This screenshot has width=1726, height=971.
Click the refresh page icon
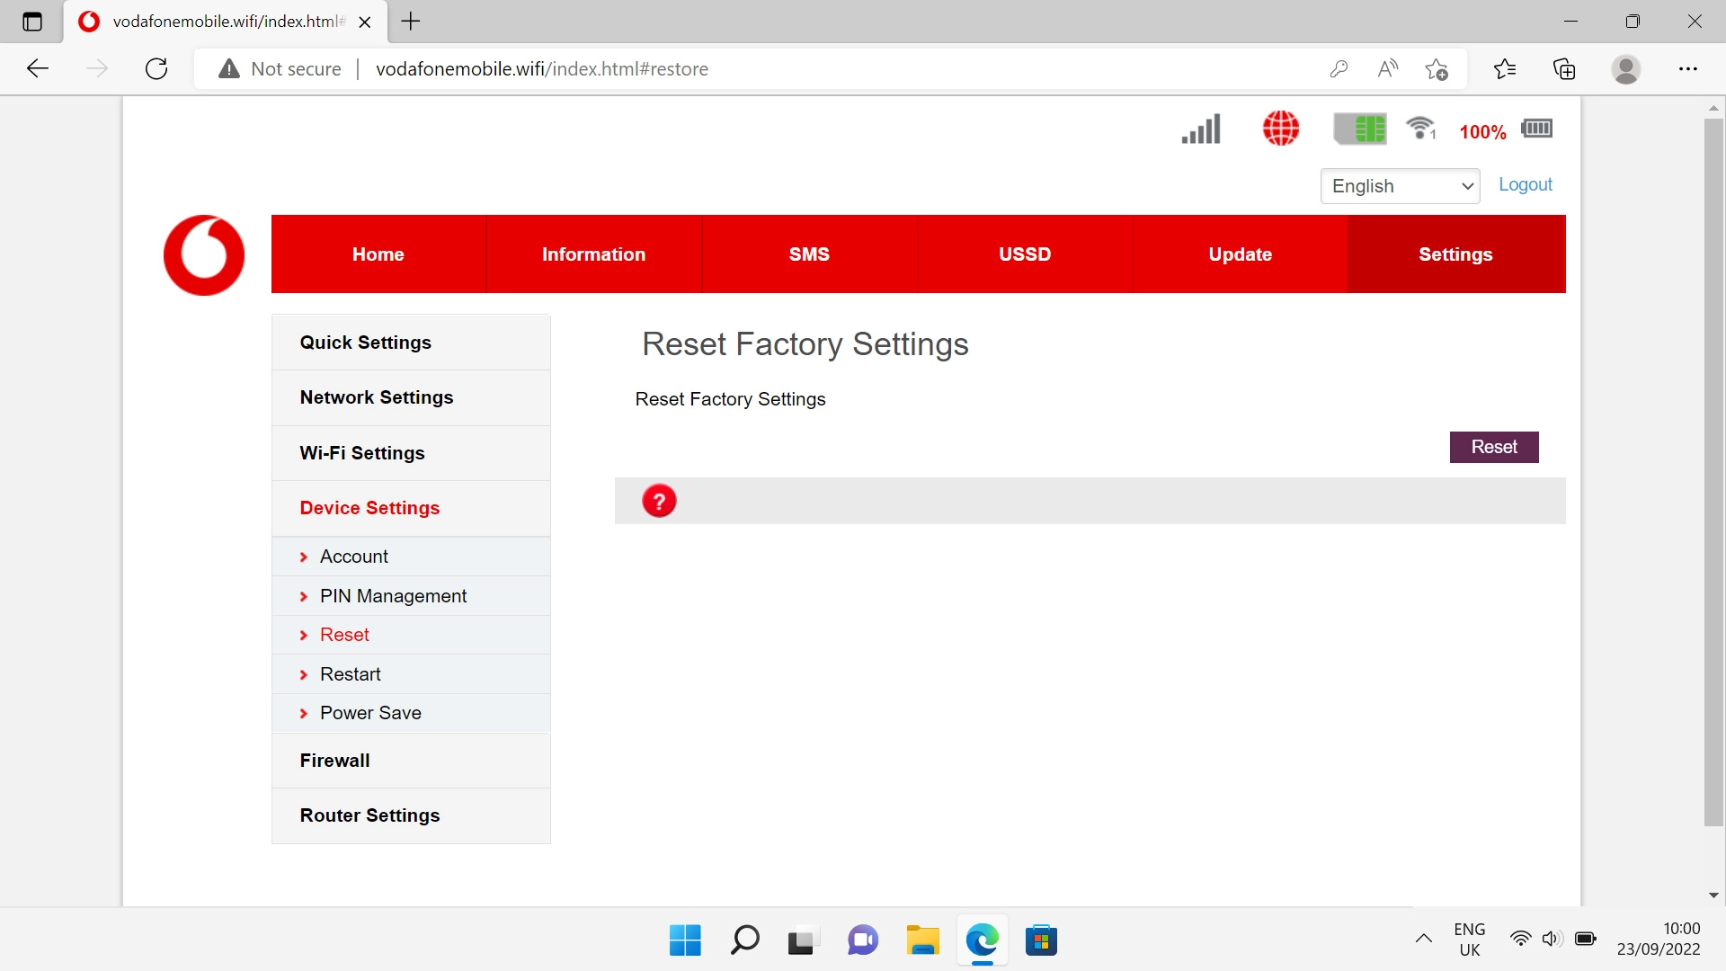pos(156,68)
